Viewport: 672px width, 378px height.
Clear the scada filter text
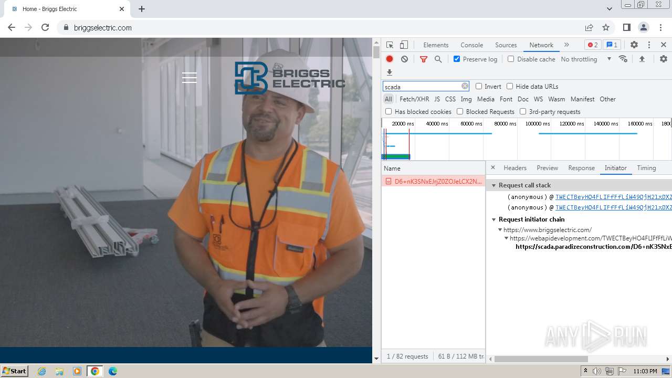(465, 86)
